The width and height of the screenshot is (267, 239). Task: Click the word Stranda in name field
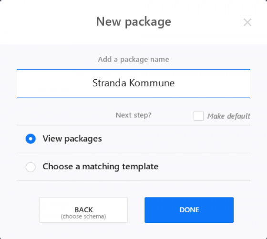[109, 83]
